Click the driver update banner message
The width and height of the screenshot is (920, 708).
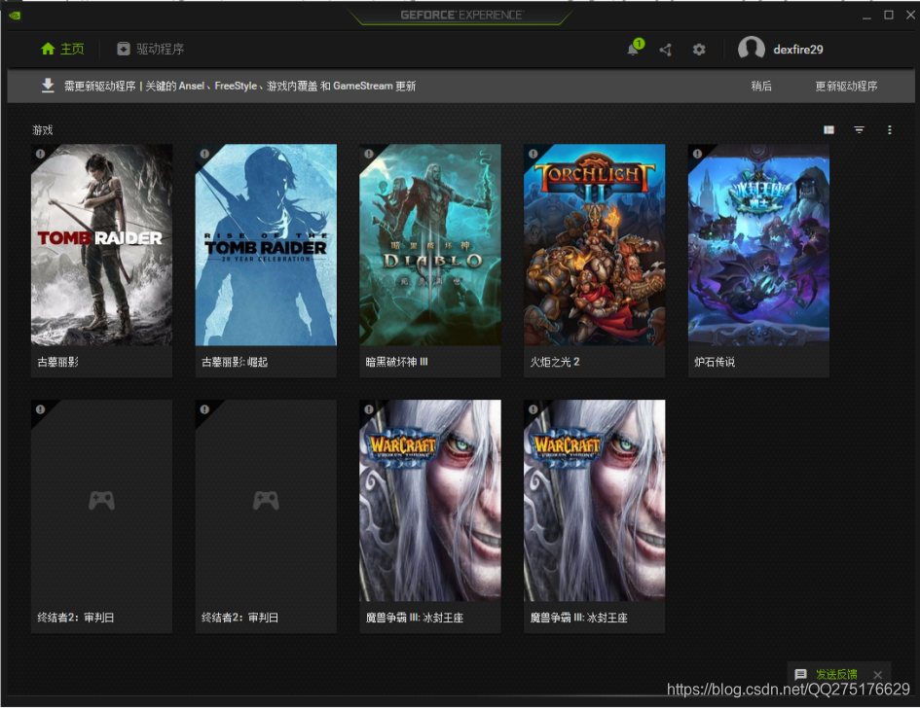(x=239, y=86)
